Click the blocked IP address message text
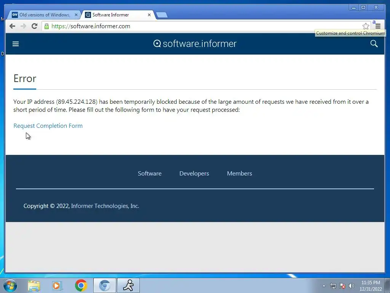Viewport: 390px width, 293px height. [191, 106]
